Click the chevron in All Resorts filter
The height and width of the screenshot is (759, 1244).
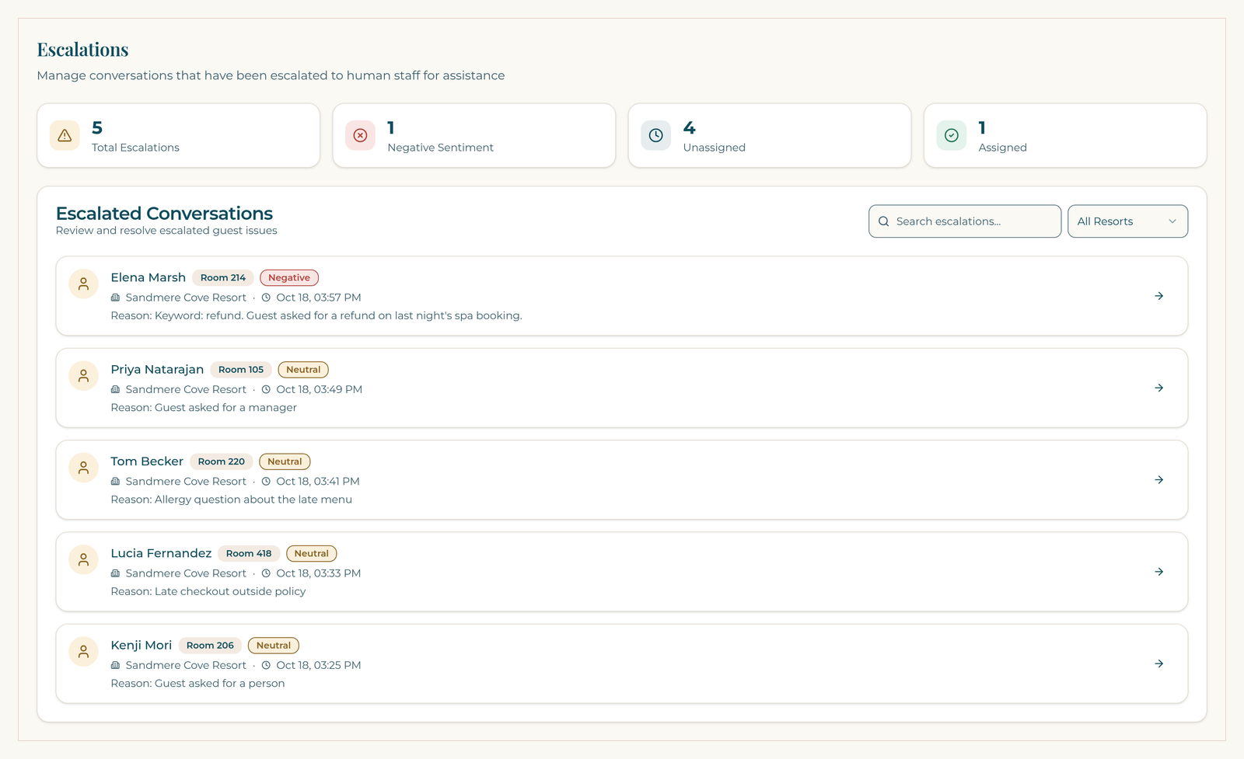pyautogui.click(x=1172, y=221)
